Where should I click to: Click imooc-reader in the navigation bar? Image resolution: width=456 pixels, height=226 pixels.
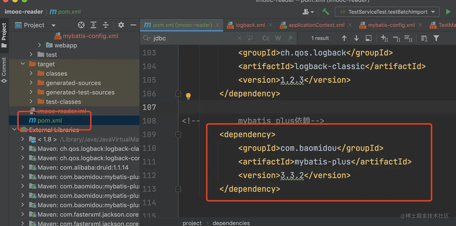(24, 12)
